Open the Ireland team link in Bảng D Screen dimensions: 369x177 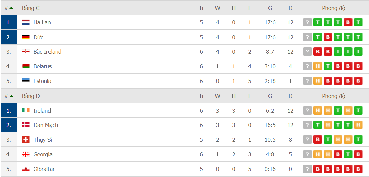pos(42,110)
